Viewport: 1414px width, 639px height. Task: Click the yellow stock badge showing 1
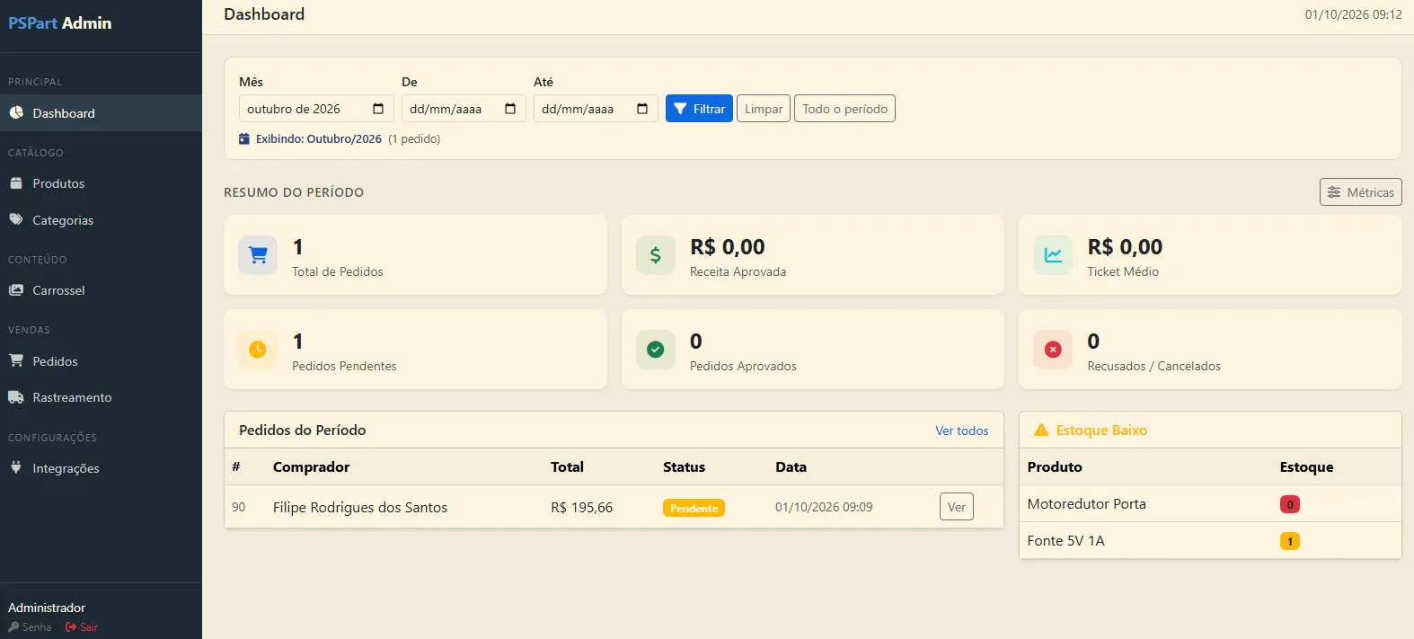(1290, 541)
